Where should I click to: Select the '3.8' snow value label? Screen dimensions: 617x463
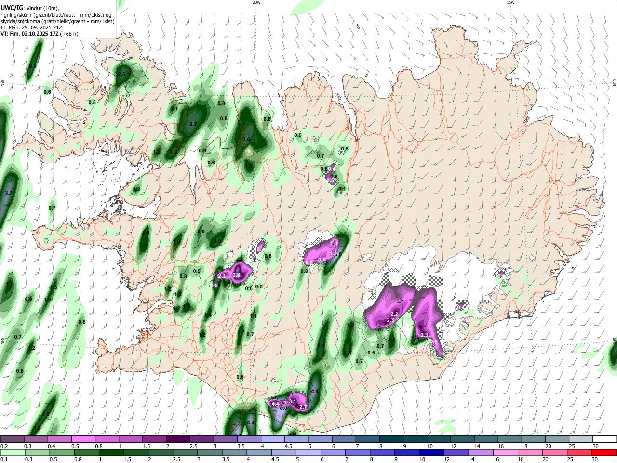click(236, 275)
